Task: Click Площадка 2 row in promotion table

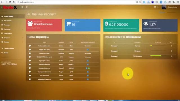Action: pyautogui.click(x=140, y=51)
